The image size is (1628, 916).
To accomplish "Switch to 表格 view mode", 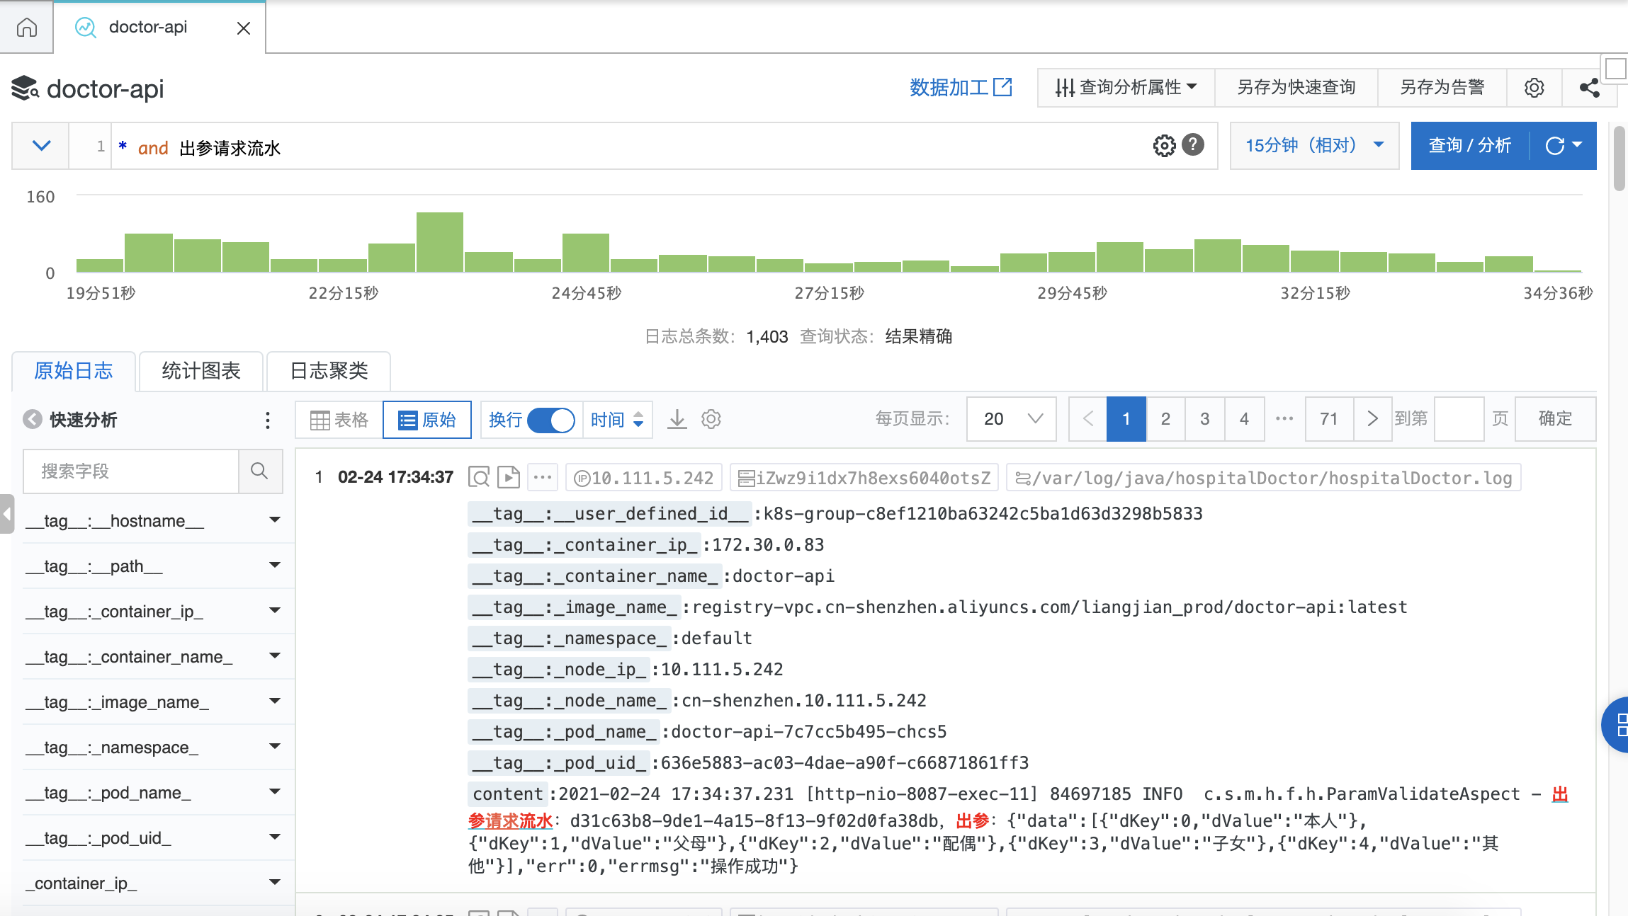I will 339,420.
